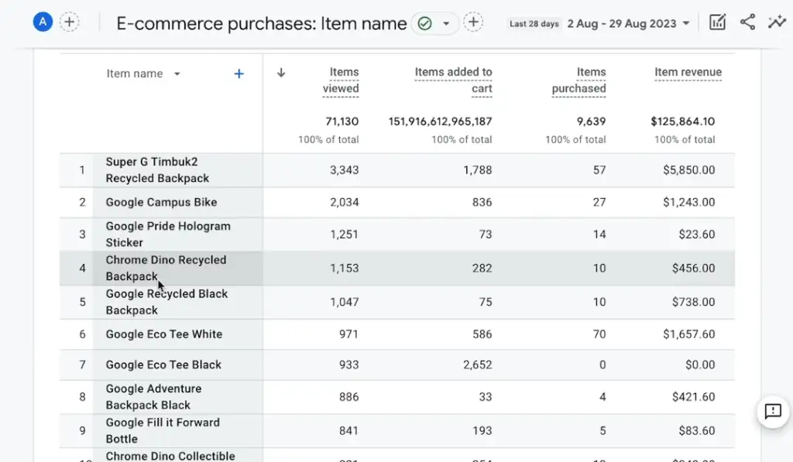Expand the data quality dropdown arrow
This screenshot has width=793, height=462.
click(445, 23)
